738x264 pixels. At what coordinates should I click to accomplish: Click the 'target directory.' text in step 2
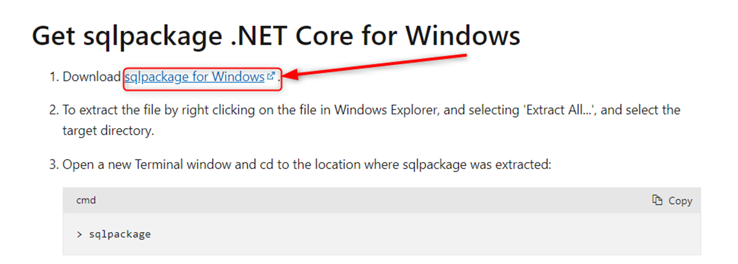click(109, 131)
